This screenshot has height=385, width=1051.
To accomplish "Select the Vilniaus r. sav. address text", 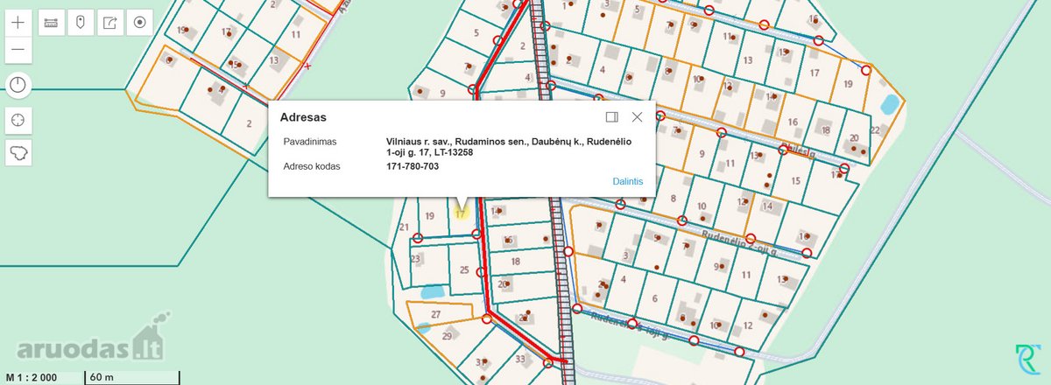I will pos(509,147).
